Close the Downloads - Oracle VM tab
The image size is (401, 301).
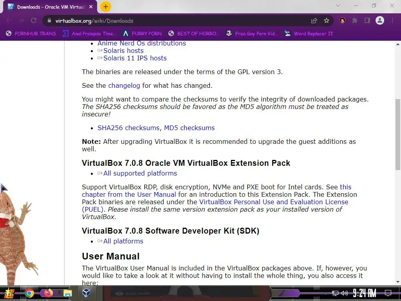coord(91,7)
